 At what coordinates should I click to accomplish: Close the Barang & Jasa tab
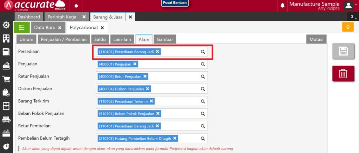tap(130, 17)
